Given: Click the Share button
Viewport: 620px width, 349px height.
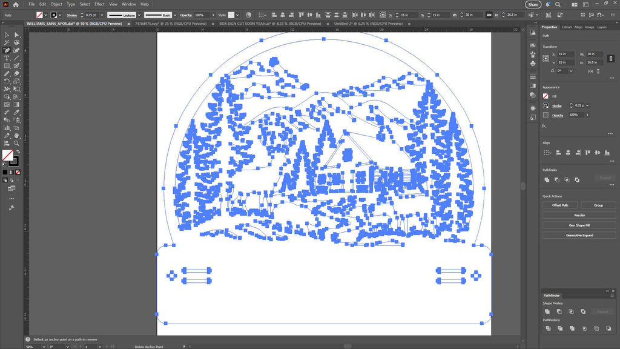Looking at the screenshot, I should click(533, 4).
